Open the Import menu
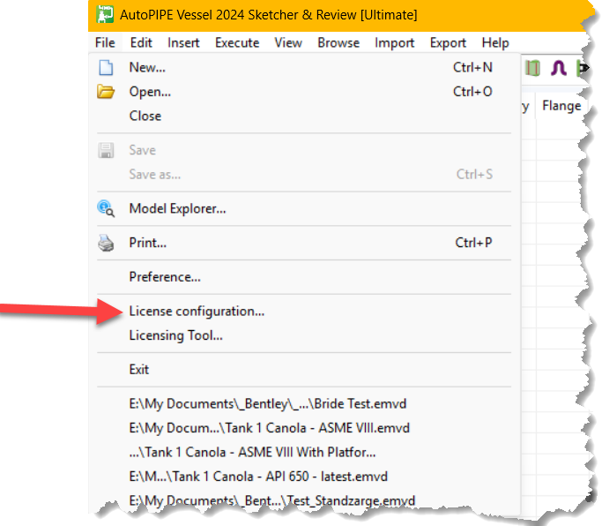Image resolution: width=602 pixels, height=526 pixels. coord(394,42)
